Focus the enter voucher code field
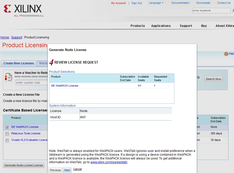The height and width of the screenshot is (173, 234). click(x=32, y=83)
